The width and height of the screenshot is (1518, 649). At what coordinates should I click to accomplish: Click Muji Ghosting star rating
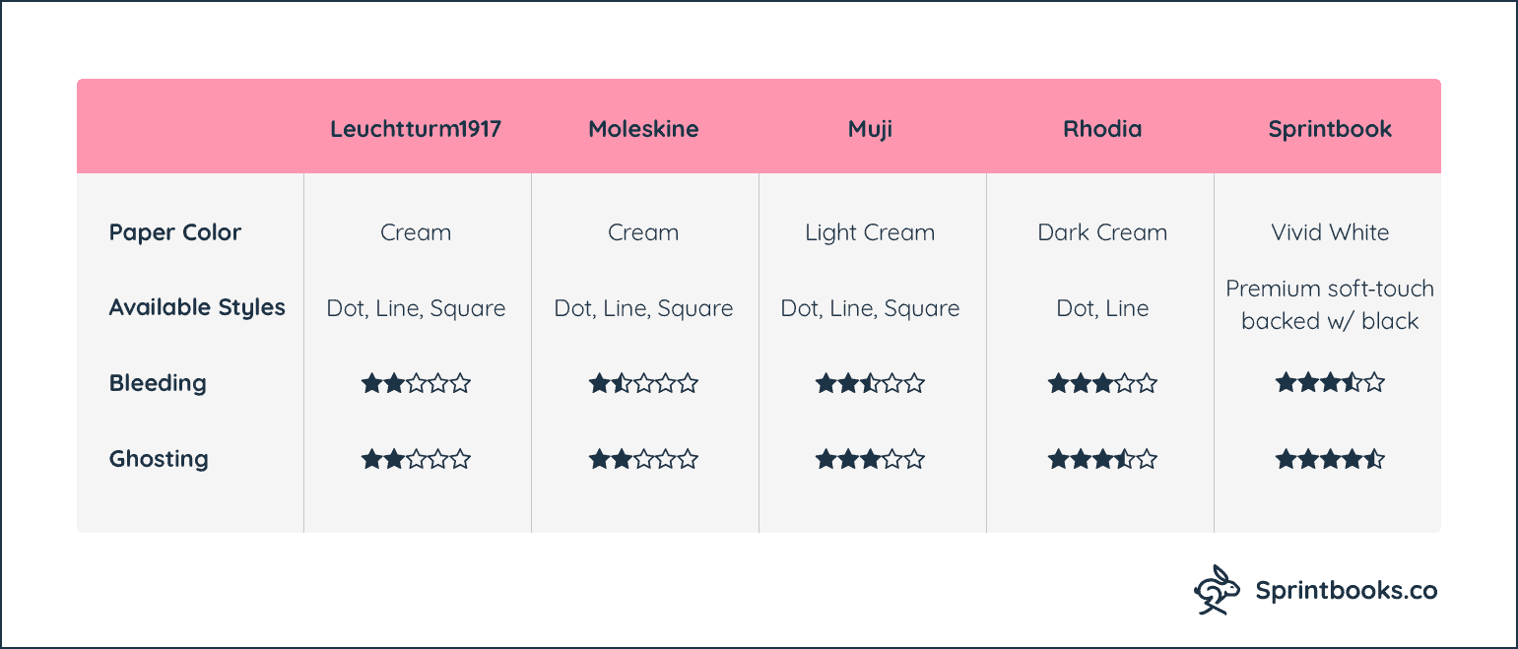pyautogui.click(x=870, y=459)
